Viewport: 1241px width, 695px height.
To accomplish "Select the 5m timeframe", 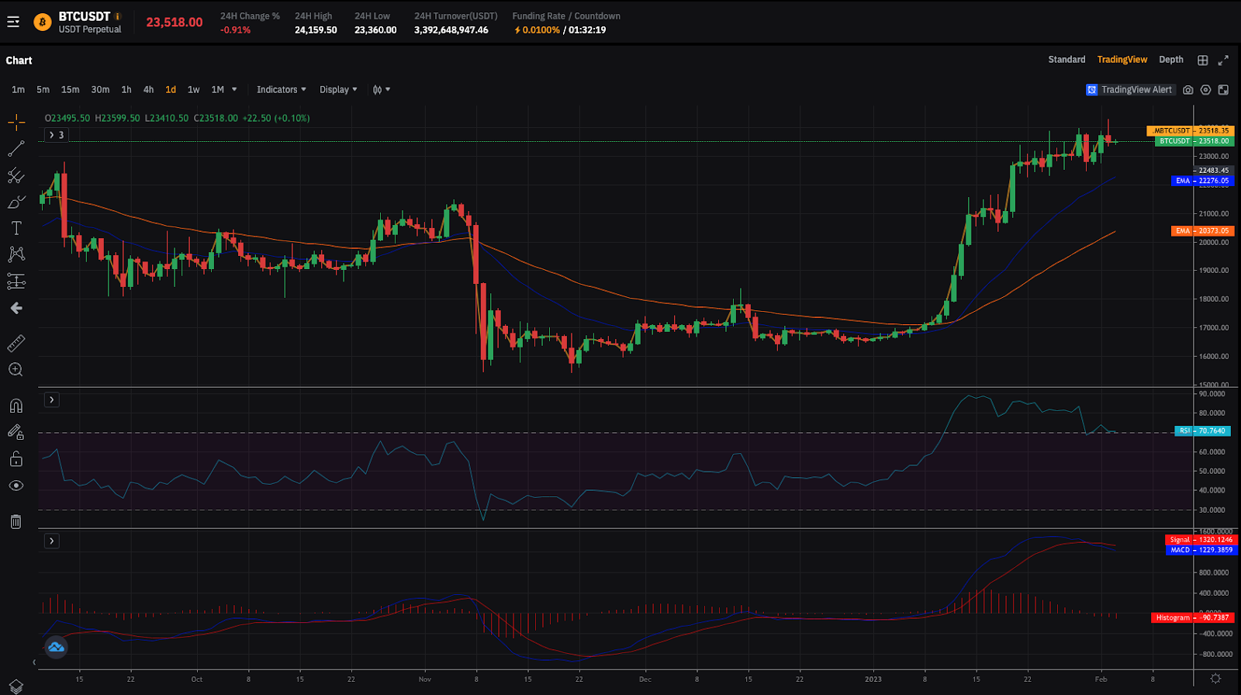I will pyautogui.click(x=43, y=90).
